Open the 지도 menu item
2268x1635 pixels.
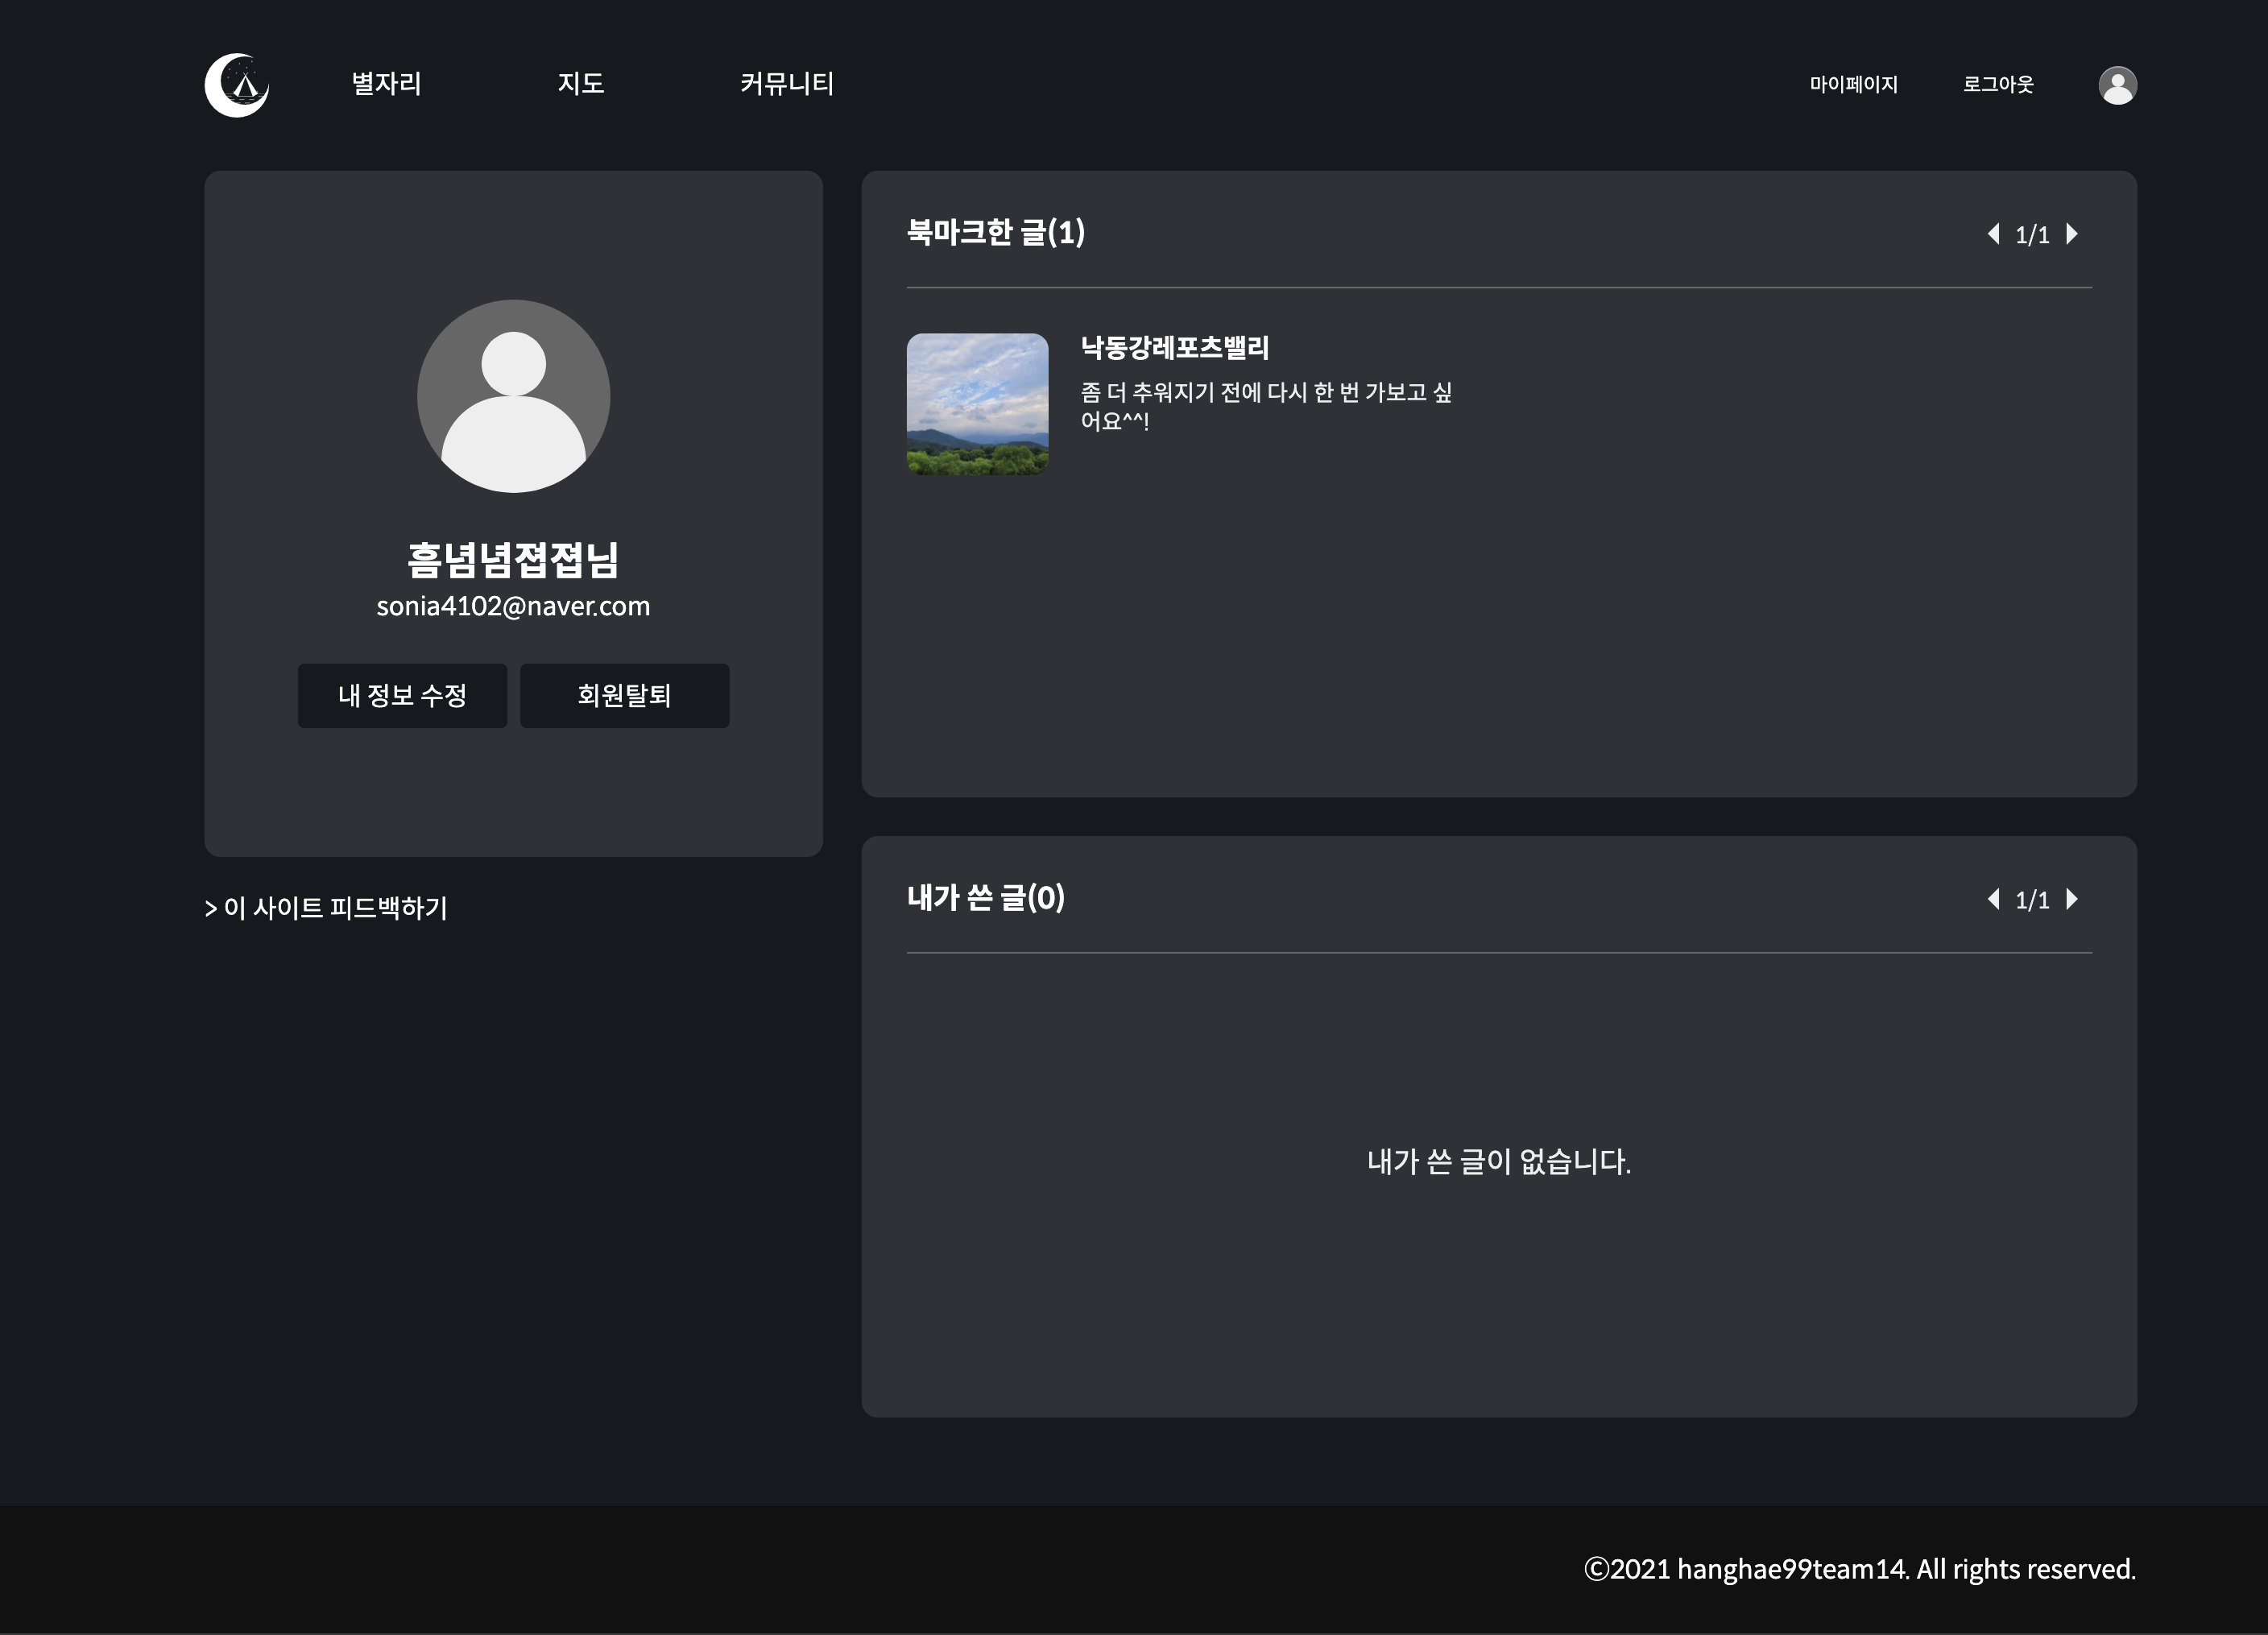coord(581,84)
